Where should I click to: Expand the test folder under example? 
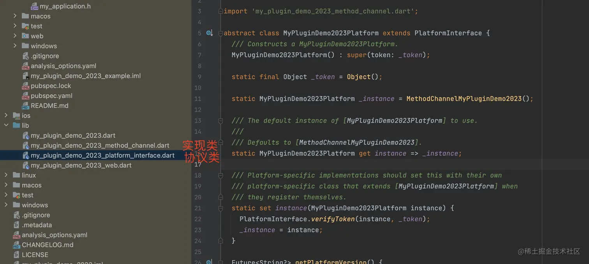tap(15, 26)
